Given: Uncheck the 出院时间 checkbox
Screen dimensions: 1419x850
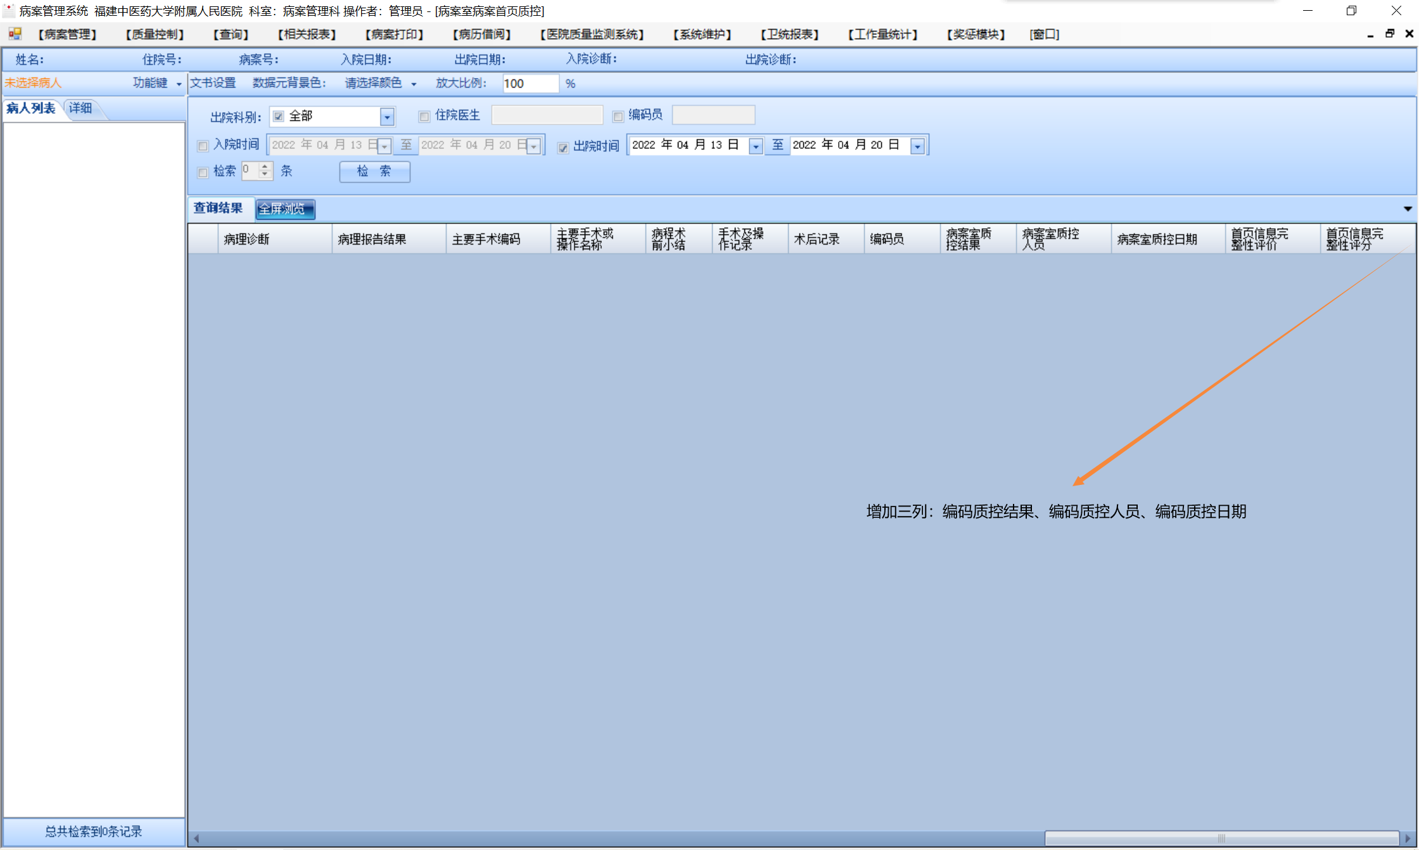Looking at the screenshot, I should coord(563,148).
